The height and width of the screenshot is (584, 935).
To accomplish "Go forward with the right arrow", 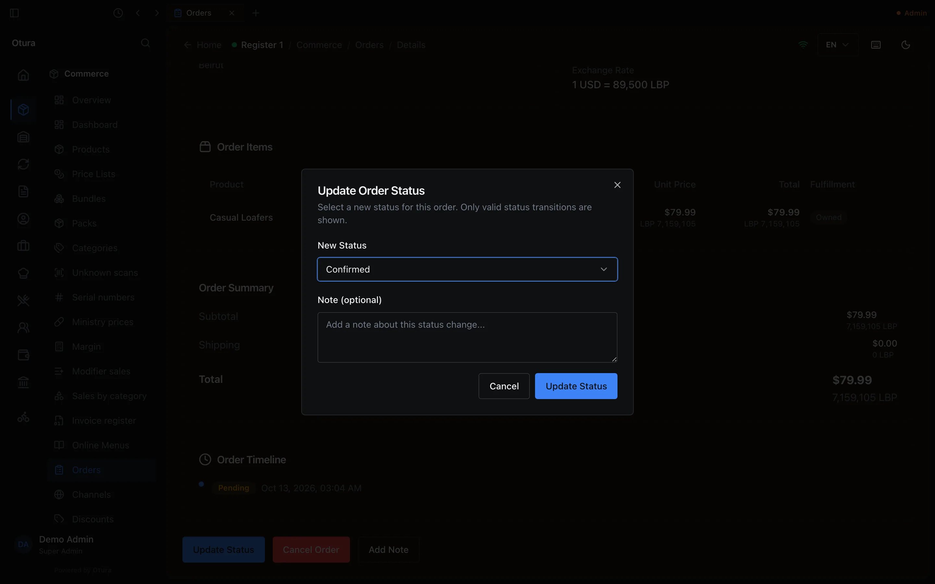I will pyautogui.click(x=157, y=13).
